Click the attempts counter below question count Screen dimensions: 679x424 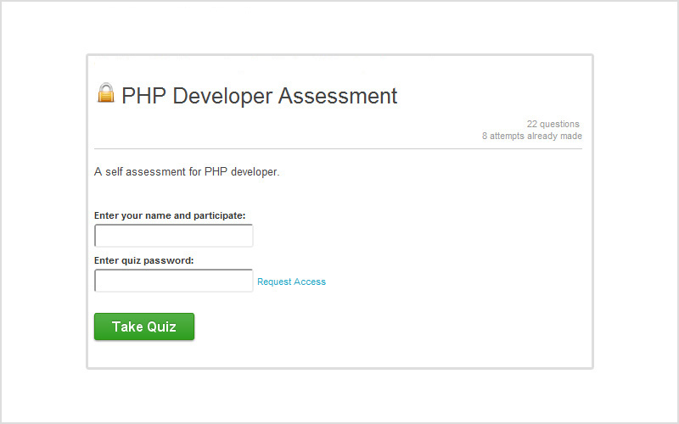[x=532, y=136]
